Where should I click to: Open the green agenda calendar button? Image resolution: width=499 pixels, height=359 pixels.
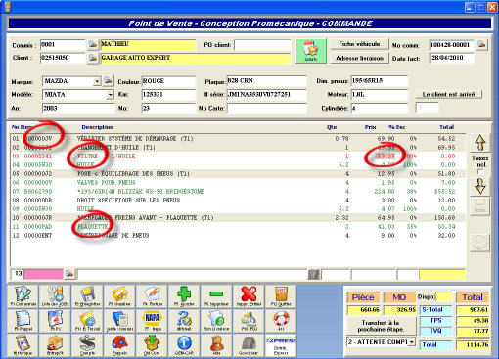click(x=311, y=51)
